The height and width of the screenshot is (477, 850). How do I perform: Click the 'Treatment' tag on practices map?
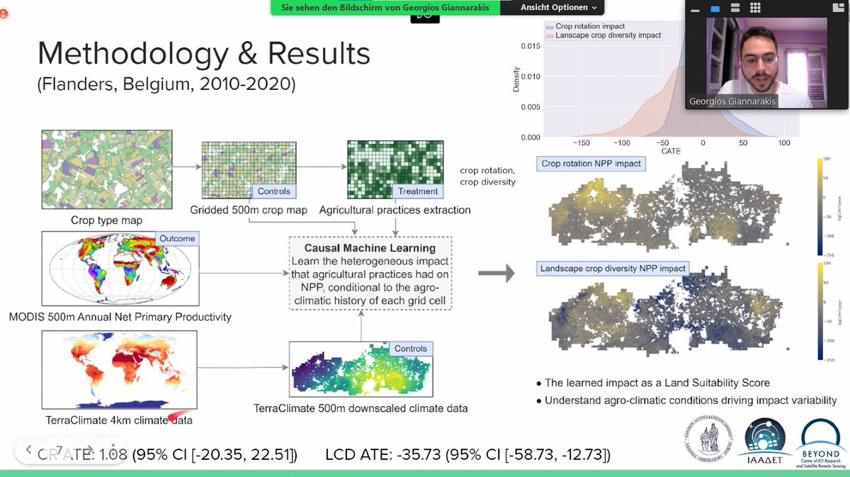(x=418, y=191)
